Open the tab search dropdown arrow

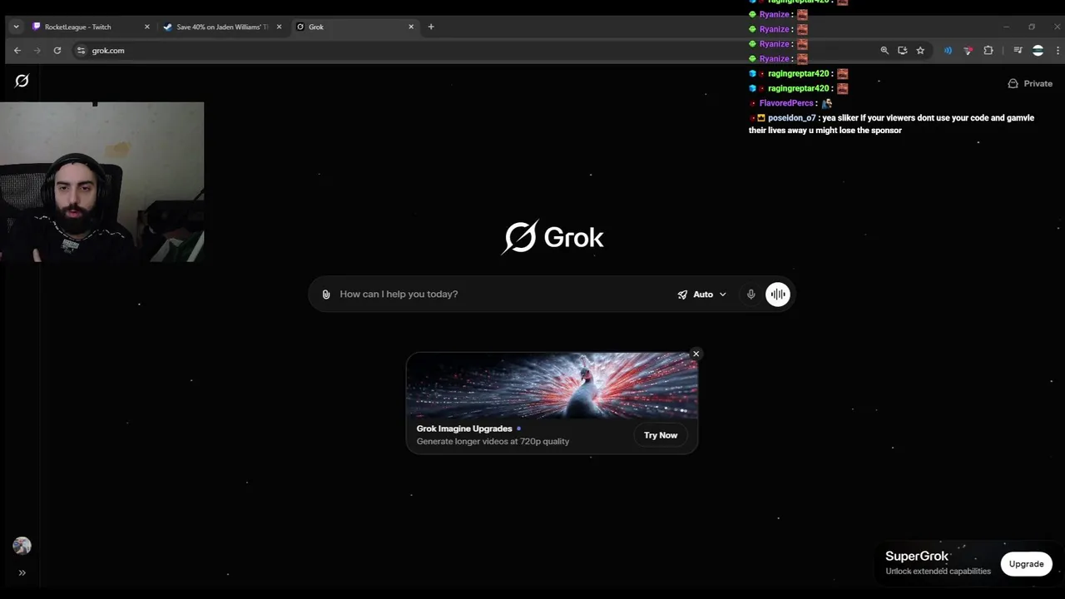coord(16,27)
